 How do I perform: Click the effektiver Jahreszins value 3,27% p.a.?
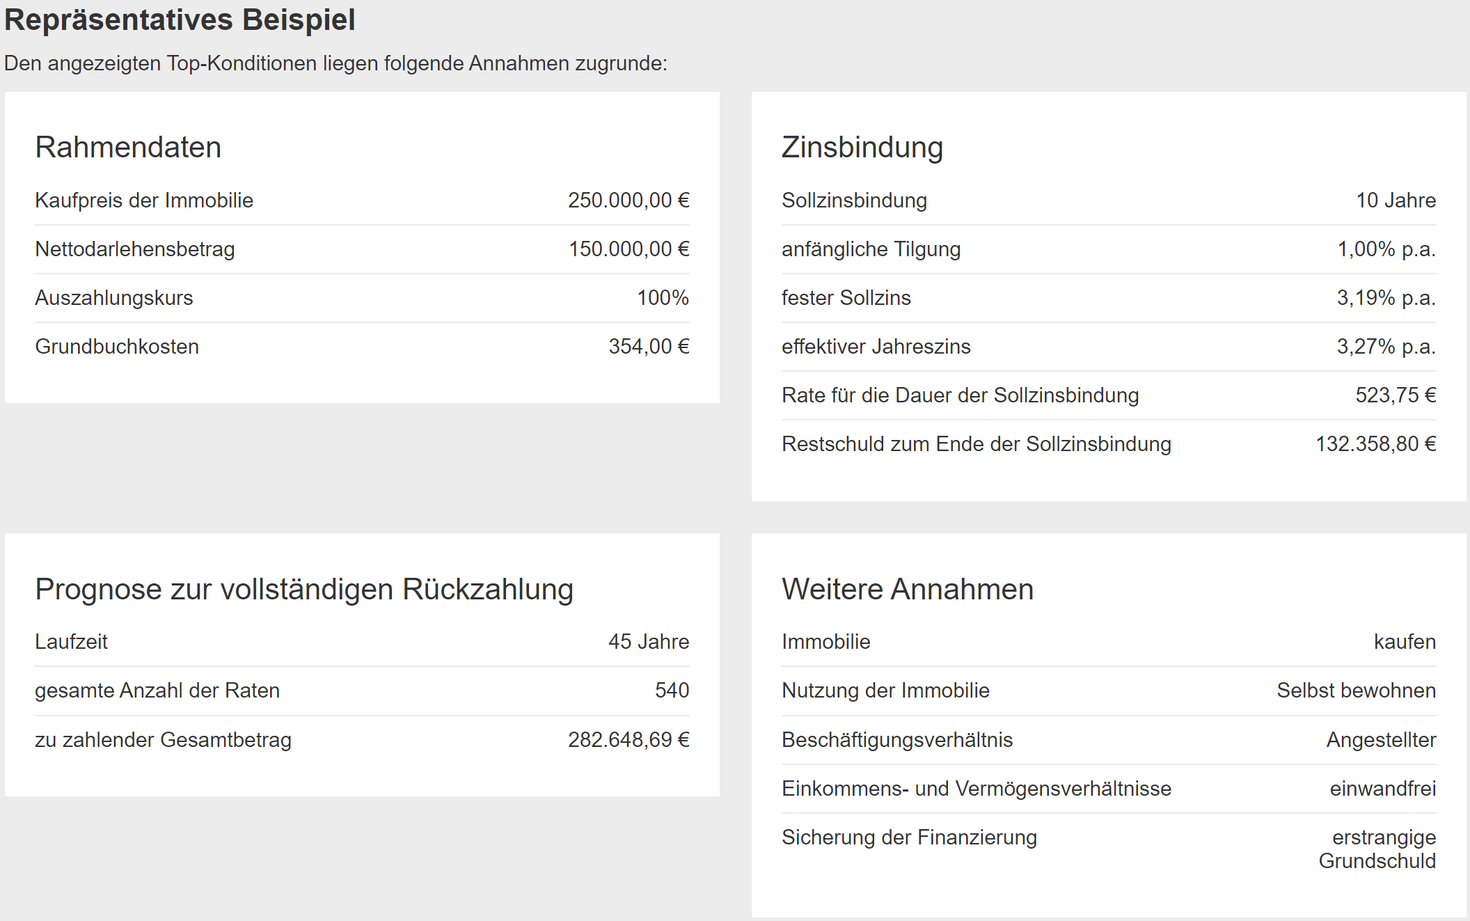tap(1386, 347)
